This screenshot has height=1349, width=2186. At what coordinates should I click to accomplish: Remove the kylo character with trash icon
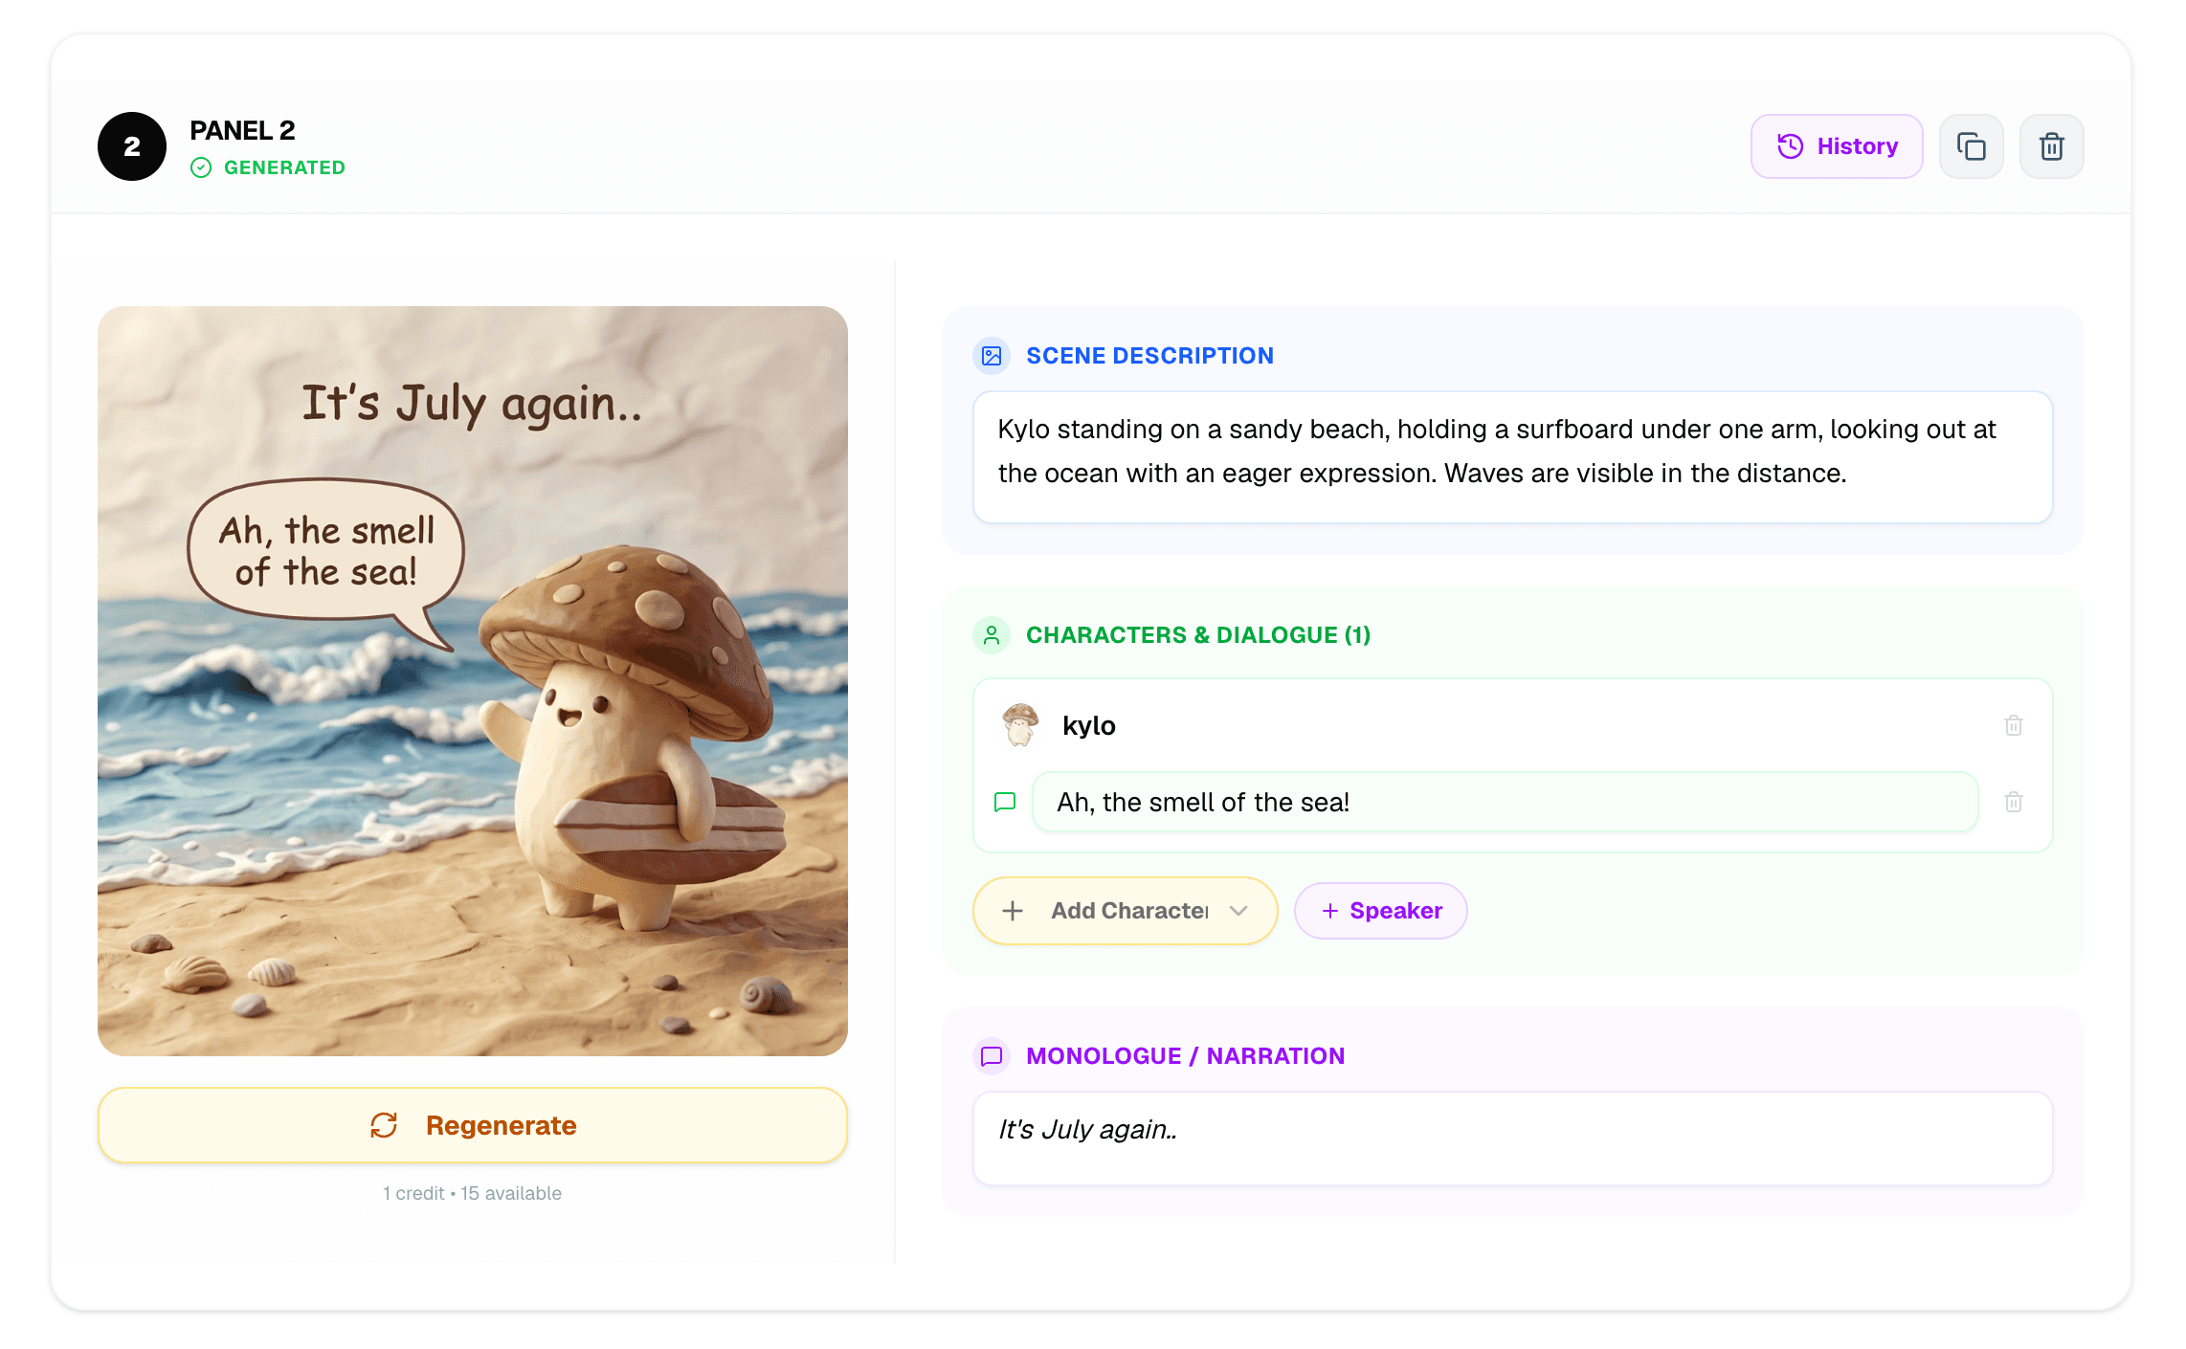point(2014,725)
